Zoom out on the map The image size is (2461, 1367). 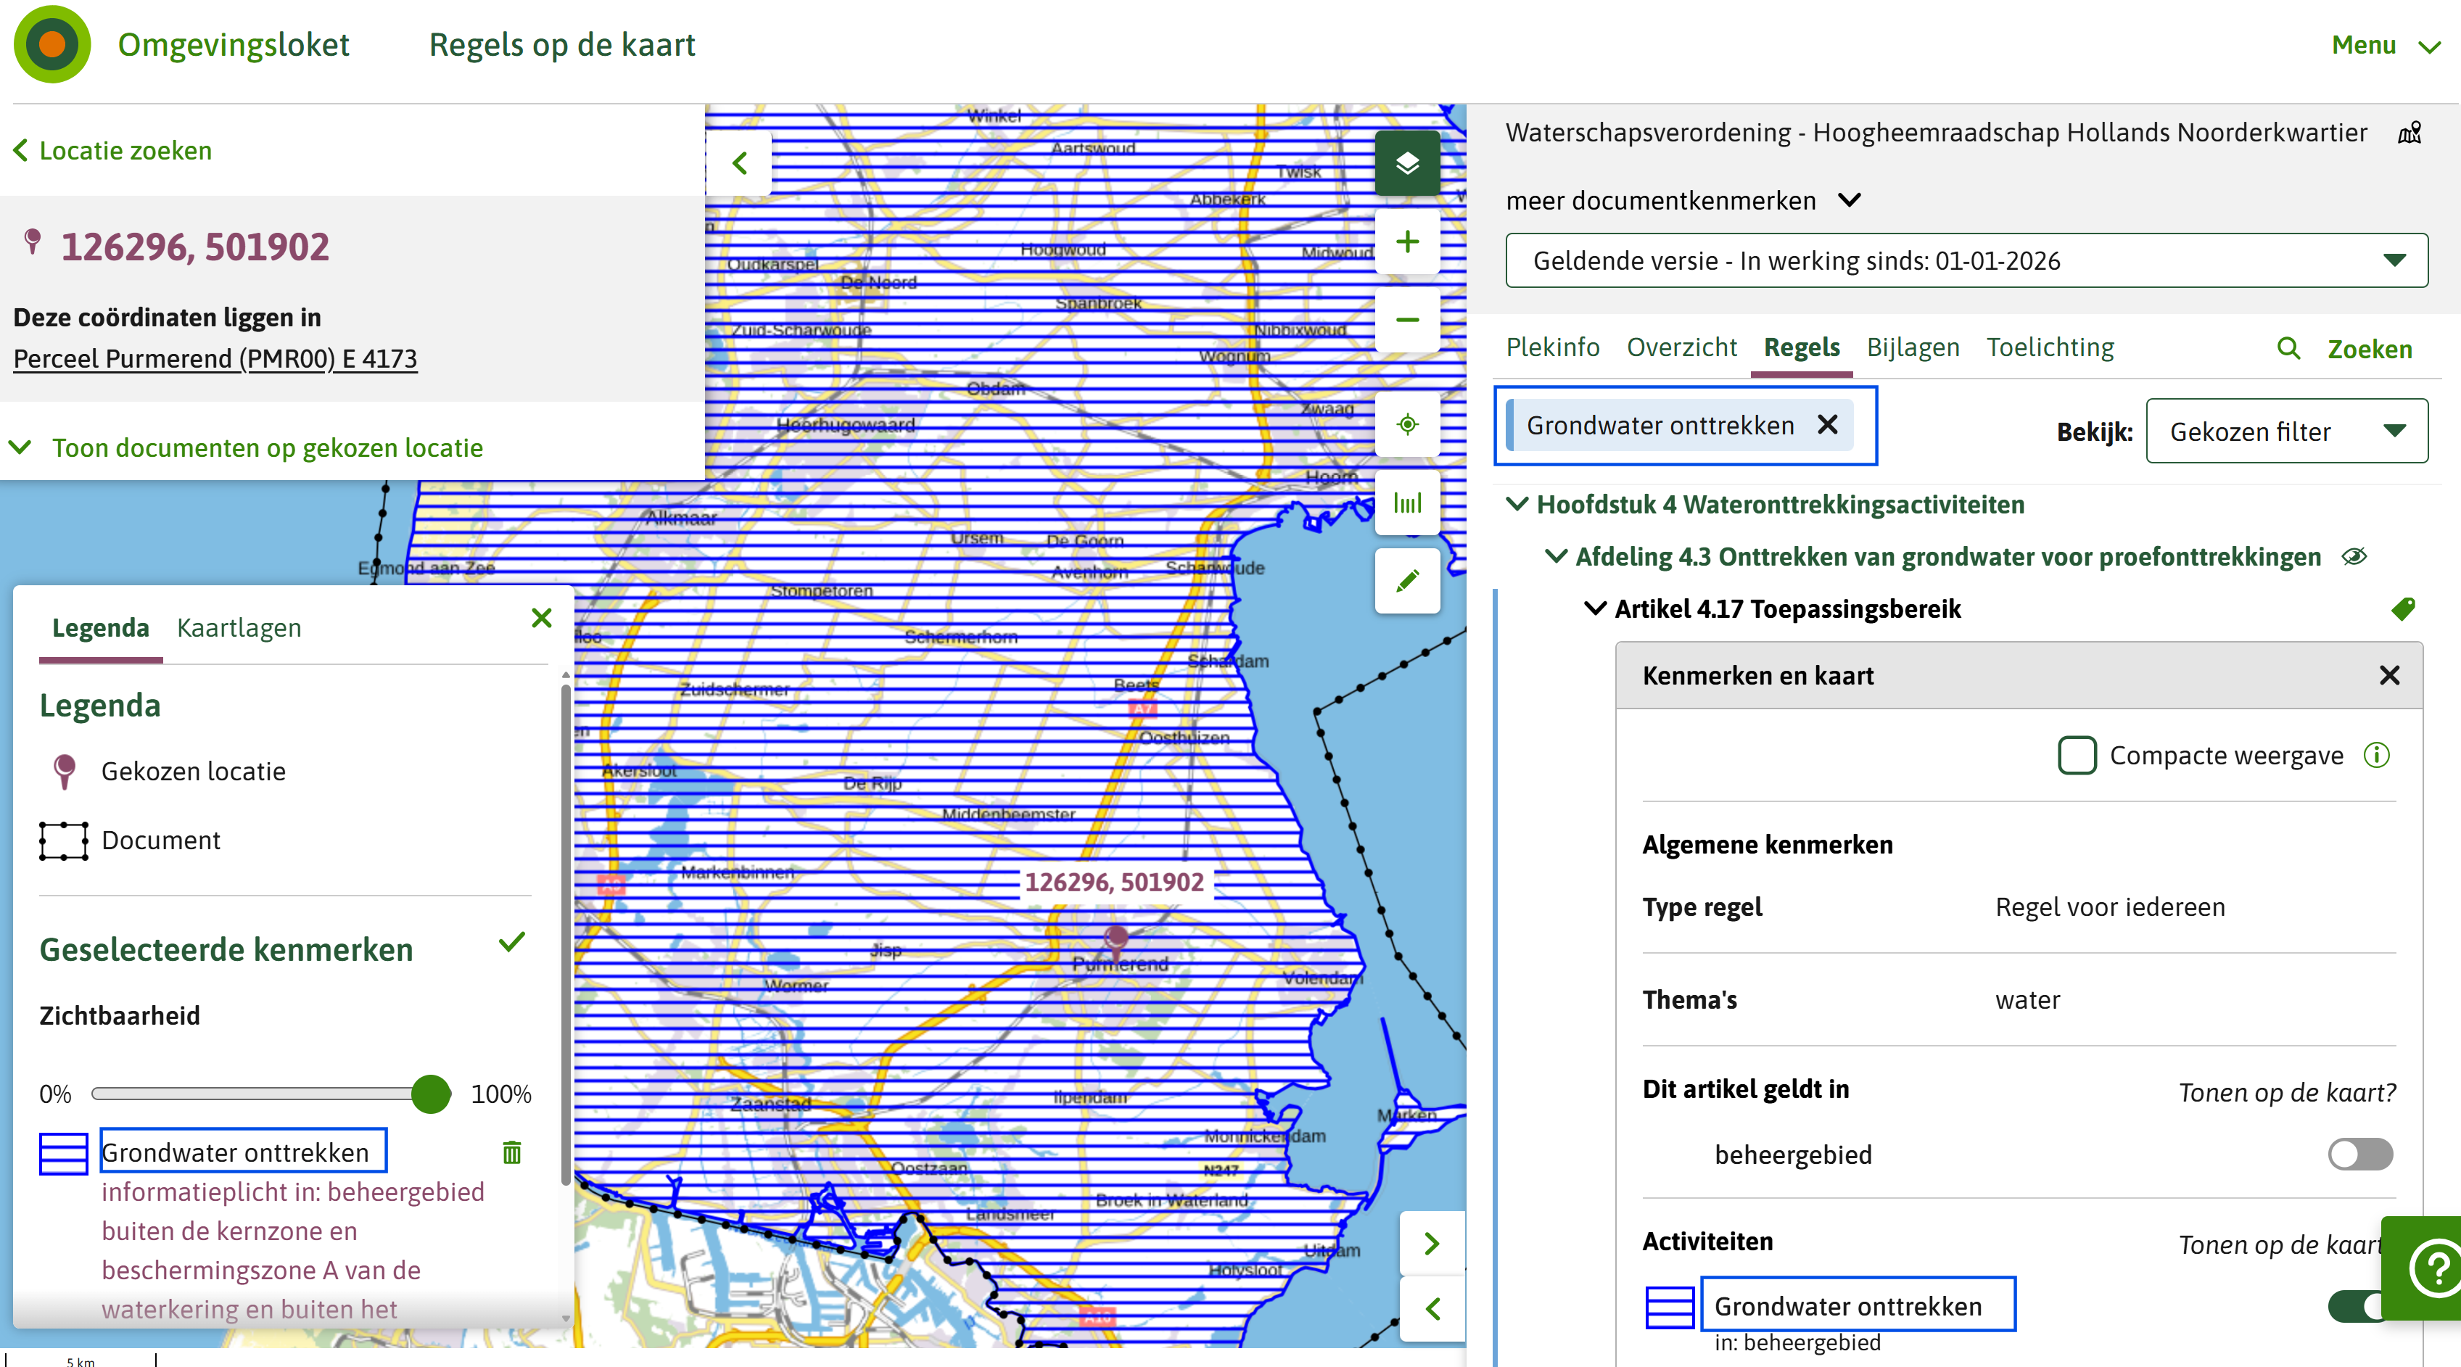coord(1406,320)
